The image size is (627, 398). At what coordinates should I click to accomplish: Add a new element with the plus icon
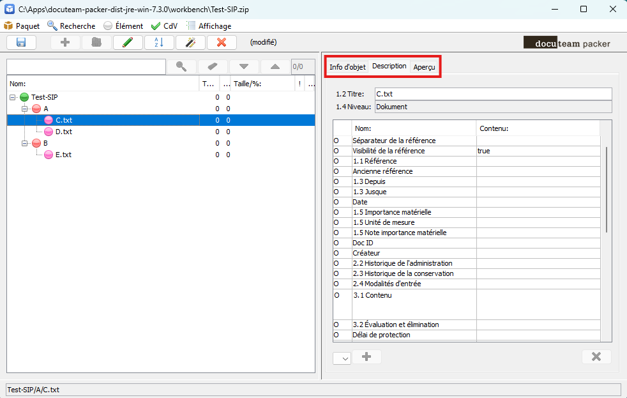coord(64,42)
